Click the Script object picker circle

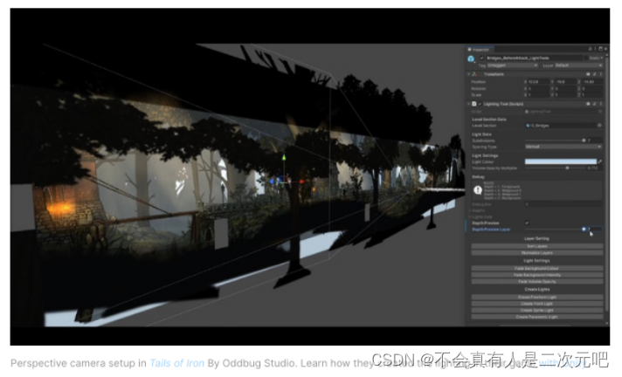[600, 112]
